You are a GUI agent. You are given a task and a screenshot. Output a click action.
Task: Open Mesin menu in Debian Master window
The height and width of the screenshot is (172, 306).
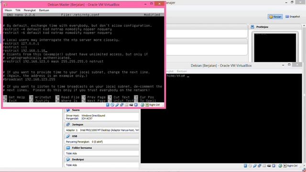[8, 10]
